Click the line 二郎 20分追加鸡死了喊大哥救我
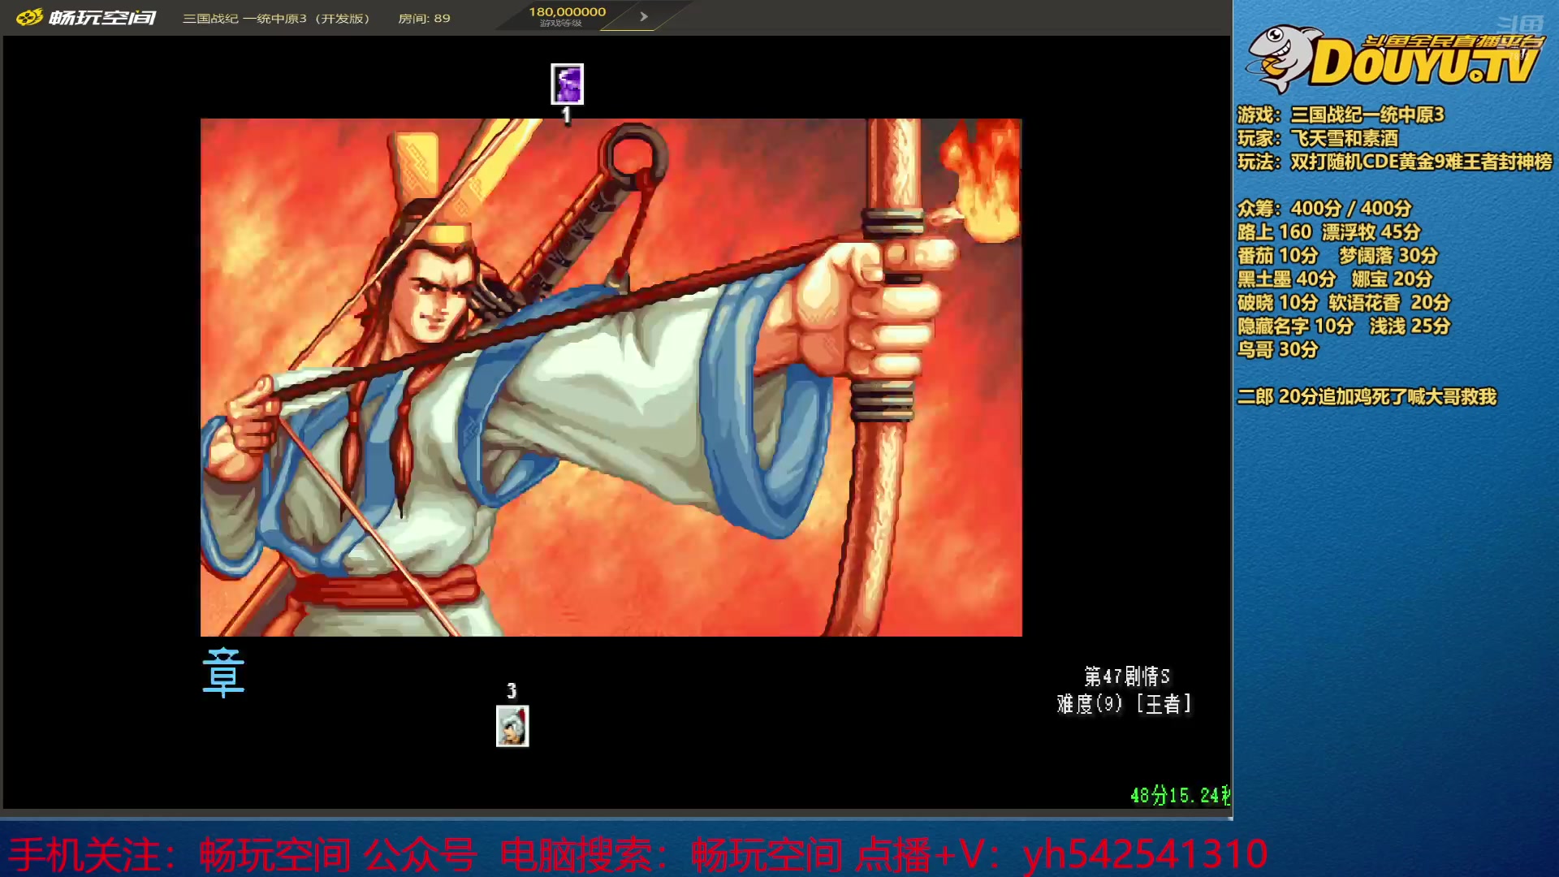 1367,397
